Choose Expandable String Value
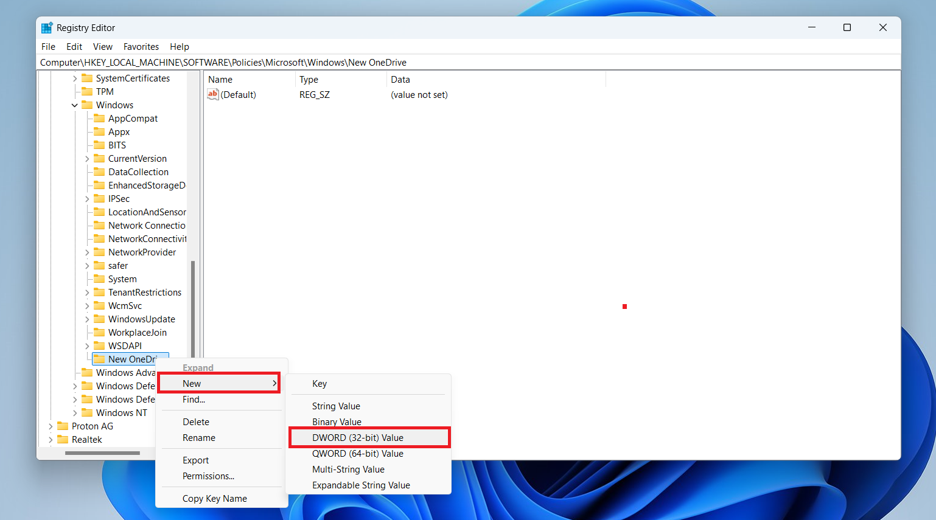 [x=368, y=485]
